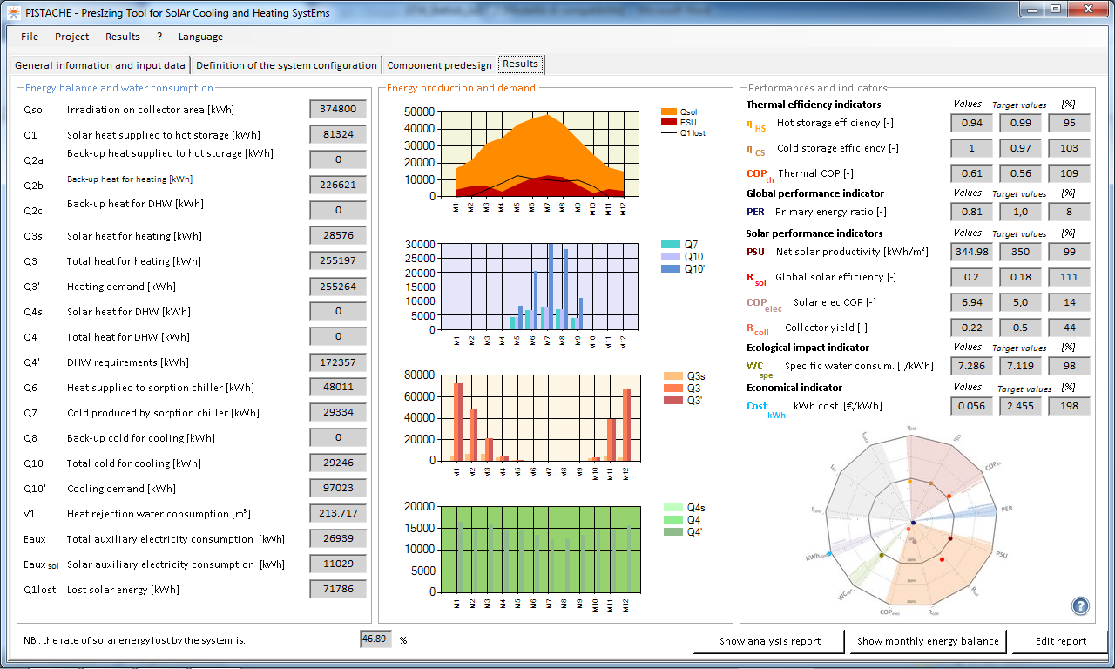
Task: Open the question mark help menu
Action: [x=159, y=37]
